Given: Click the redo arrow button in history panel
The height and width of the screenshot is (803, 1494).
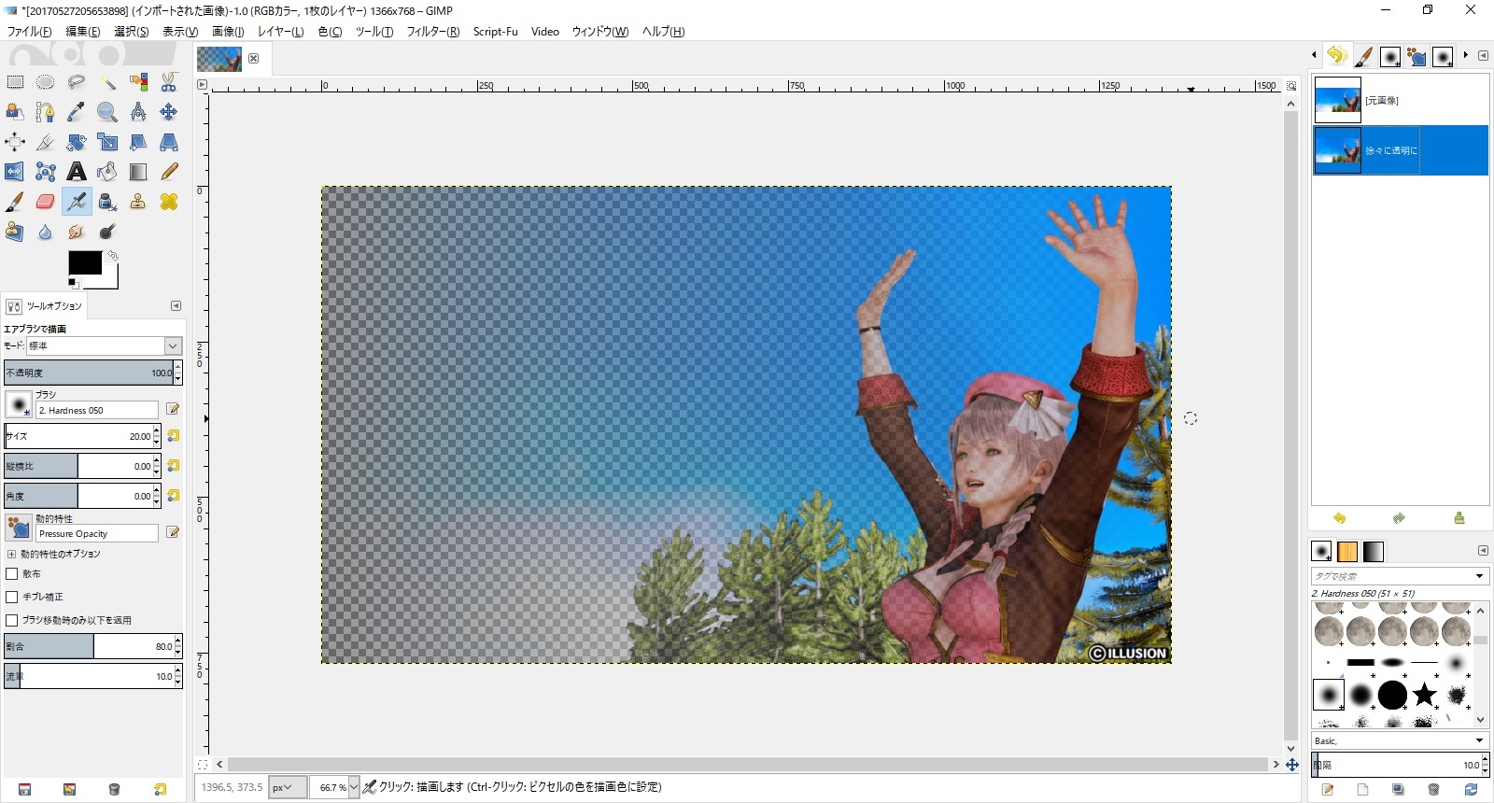Looking at the screenshot, I should point(1399,518).
